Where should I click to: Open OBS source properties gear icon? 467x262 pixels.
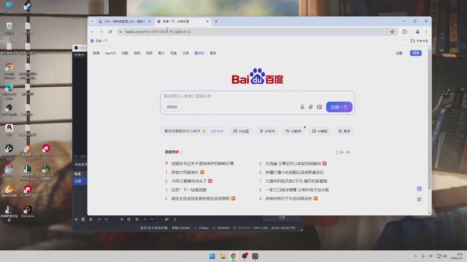tap(137, 219)
